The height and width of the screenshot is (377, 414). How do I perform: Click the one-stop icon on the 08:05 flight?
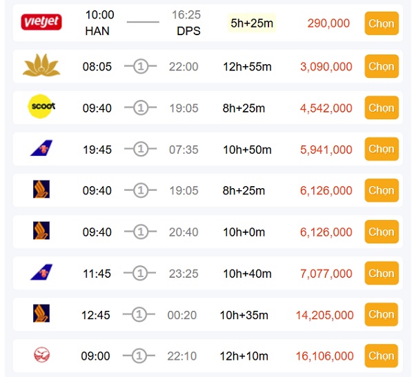pyautogui.click(x=141, y=67)
